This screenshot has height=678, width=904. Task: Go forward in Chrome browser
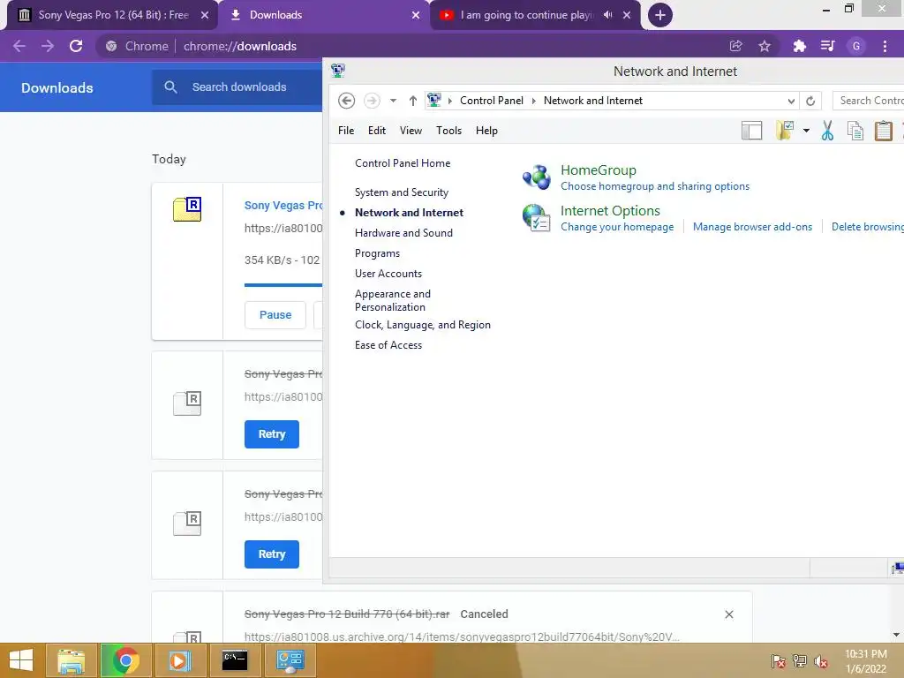point(48,46)
